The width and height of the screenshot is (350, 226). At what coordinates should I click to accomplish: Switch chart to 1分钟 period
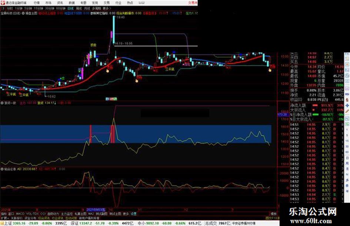point(19,9)
